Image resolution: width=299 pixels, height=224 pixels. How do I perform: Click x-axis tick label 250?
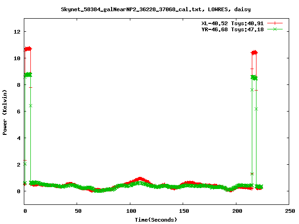pos(290,211)
